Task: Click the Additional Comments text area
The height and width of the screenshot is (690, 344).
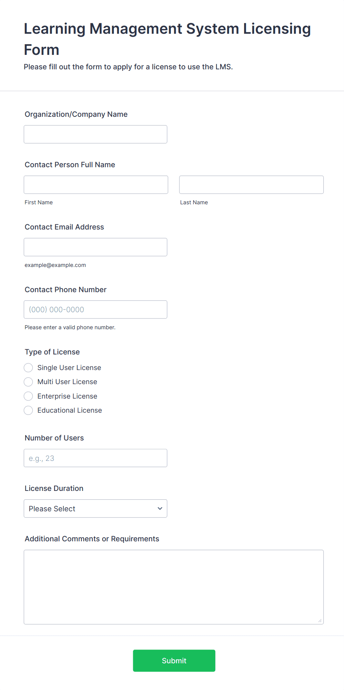Action: [x=174, y=587]
